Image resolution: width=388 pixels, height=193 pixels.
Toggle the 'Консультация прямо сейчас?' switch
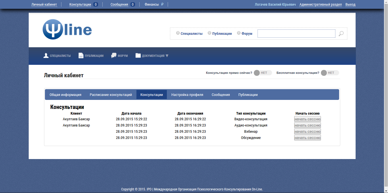point(263,73)
